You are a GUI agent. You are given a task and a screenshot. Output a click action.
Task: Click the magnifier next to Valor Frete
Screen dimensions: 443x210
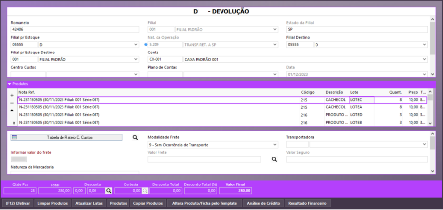tap(274, 159)
